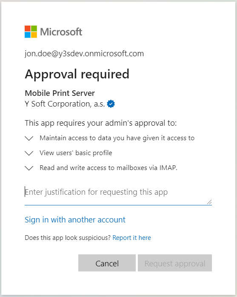This screenshot has width=237, height=297.
Task: Cancel the approval request
Action: pos(107,263)
